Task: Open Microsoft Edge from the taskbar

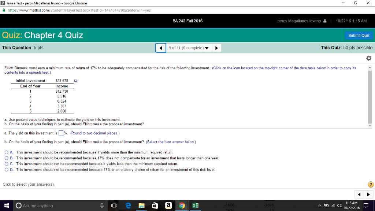Action: pyautogui.click(x=128, y=206)
